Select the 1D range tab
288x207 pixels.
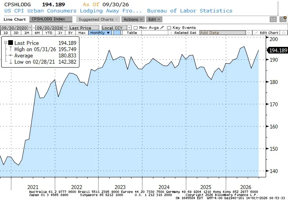6,33
